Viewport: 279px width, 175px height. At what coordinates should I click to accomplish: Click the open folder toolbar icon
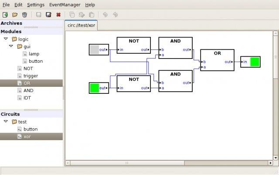[15, 14]
